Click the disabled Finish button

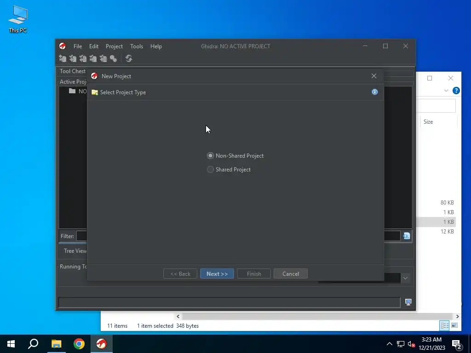254,274
